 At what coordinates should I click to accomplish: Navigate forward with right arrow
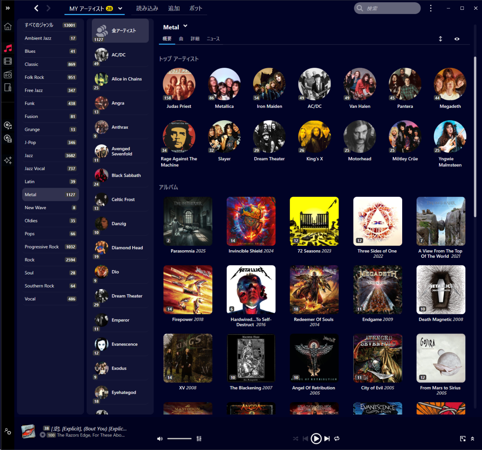48,8
